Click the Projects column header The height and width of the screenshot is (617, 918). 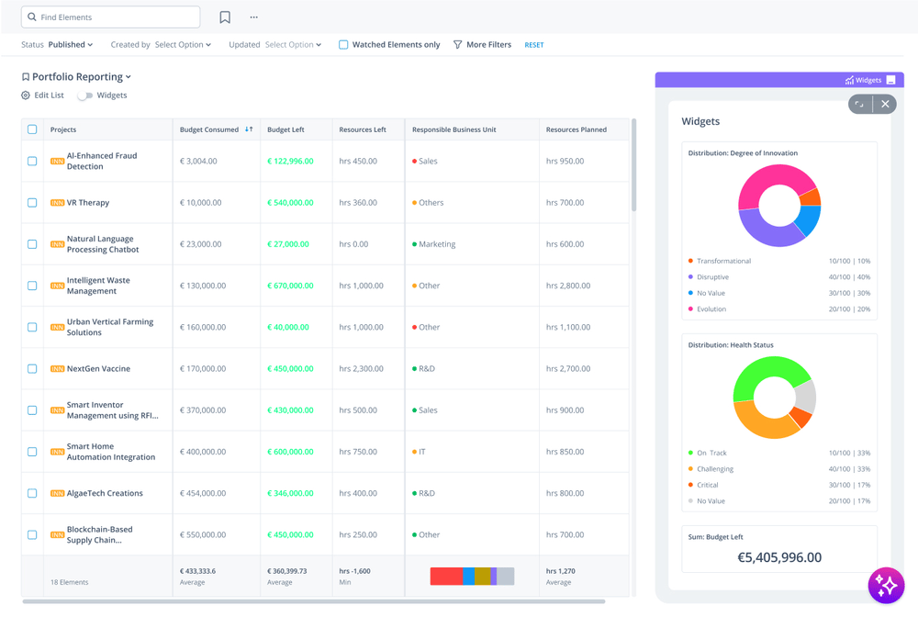63,129
